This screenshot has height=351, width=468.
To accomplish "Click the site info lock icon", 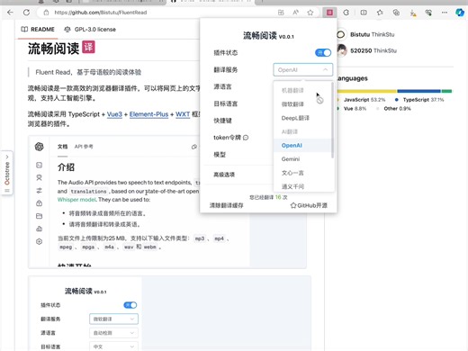I will [46, 13].
